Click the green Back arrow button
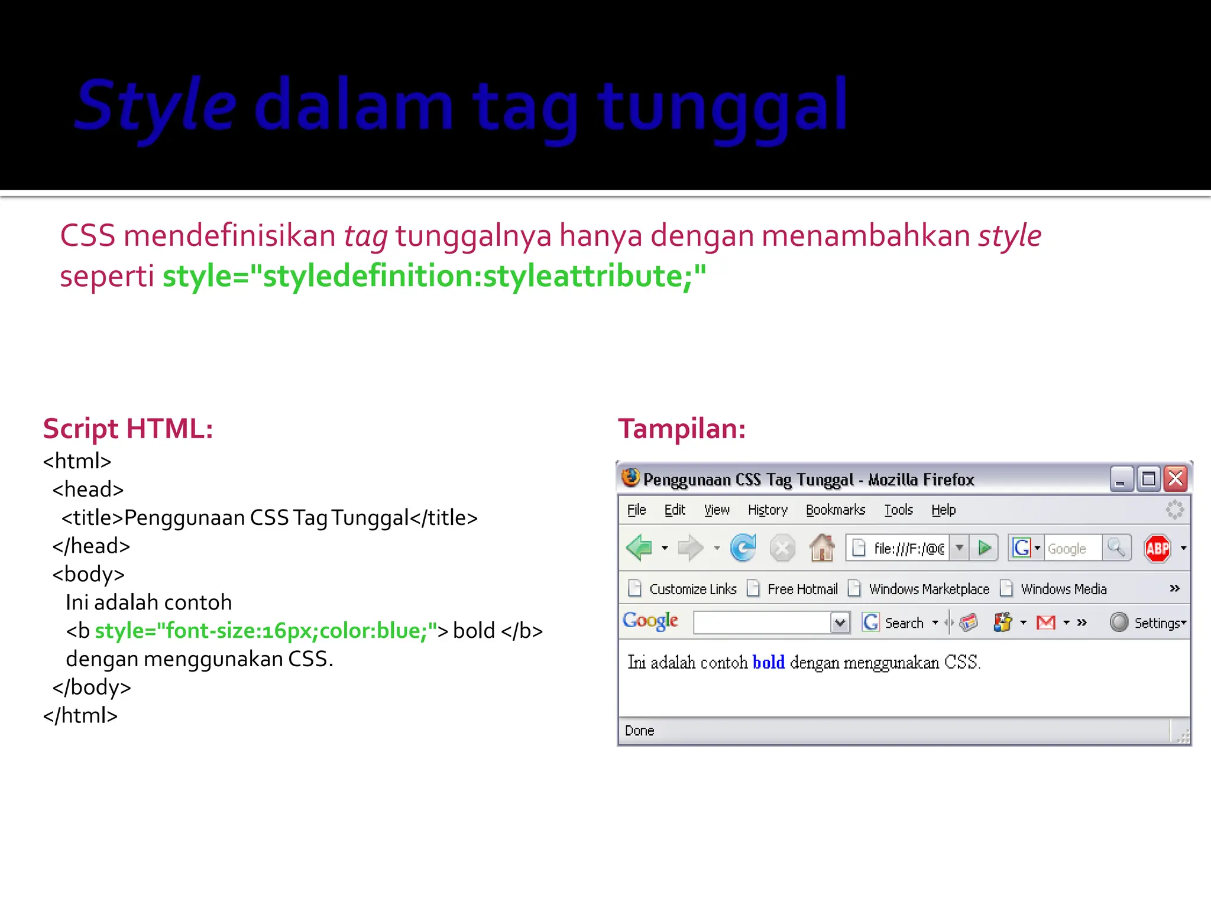Viewport: 1211px width, 908px height. click(639, 548)
